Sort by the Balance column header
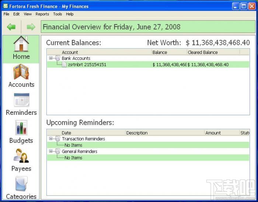The width and height of the screenshot is (258, 202). tap(169, 52)
